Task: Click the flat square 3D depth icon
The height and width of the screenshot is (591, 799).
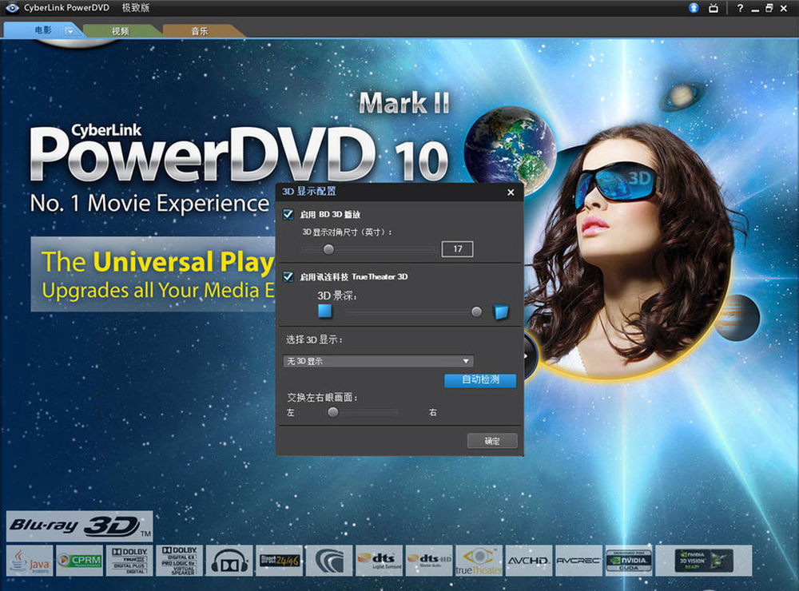Action: (324, 310)
